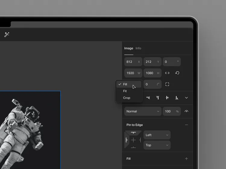Expand more alignment options chevron

coord(186,98)
